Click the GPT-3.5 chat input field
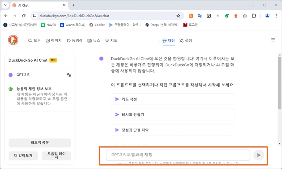 pyautogui.click(x=178, y=155)
